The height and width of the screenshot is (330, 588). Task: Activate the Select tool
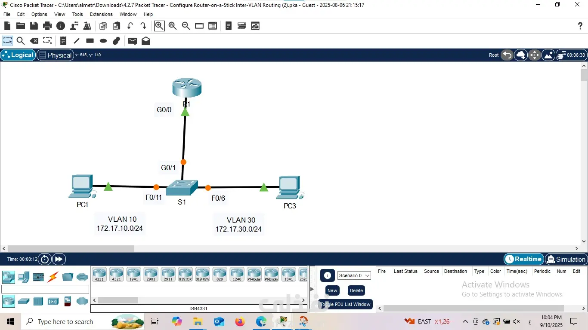(8, 41)
